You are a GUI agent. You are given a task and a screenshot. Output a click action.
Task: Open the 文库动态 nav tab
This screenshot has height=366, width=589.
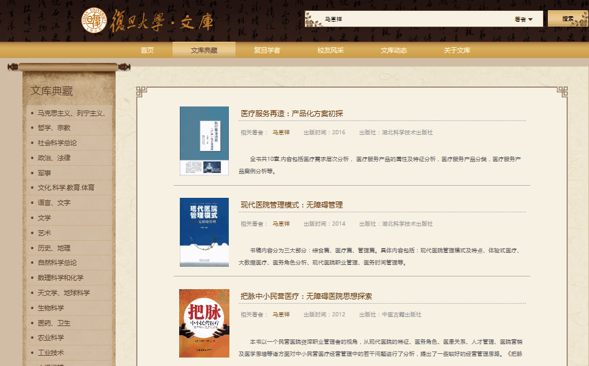tap(393, 50)
